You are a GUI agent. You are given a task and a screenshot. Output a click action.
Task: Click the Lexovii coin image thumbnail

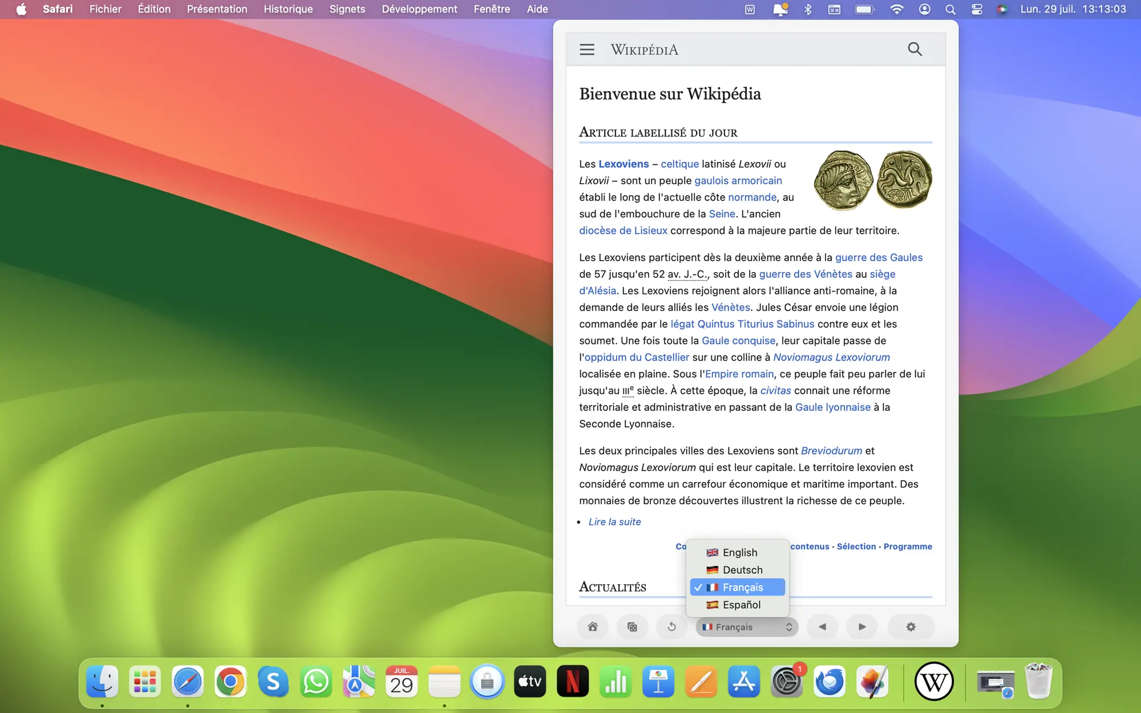click(872, 180)
